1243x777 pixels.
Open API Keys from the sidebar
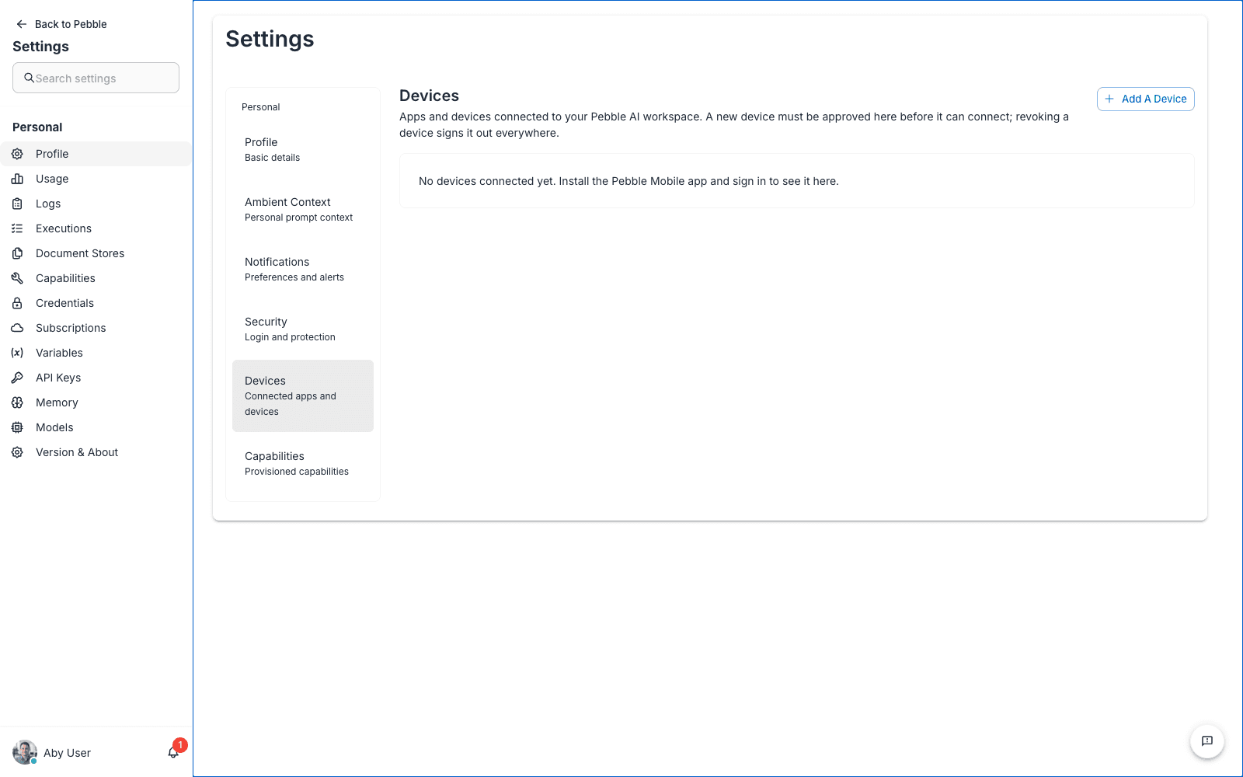click(96, 378)
